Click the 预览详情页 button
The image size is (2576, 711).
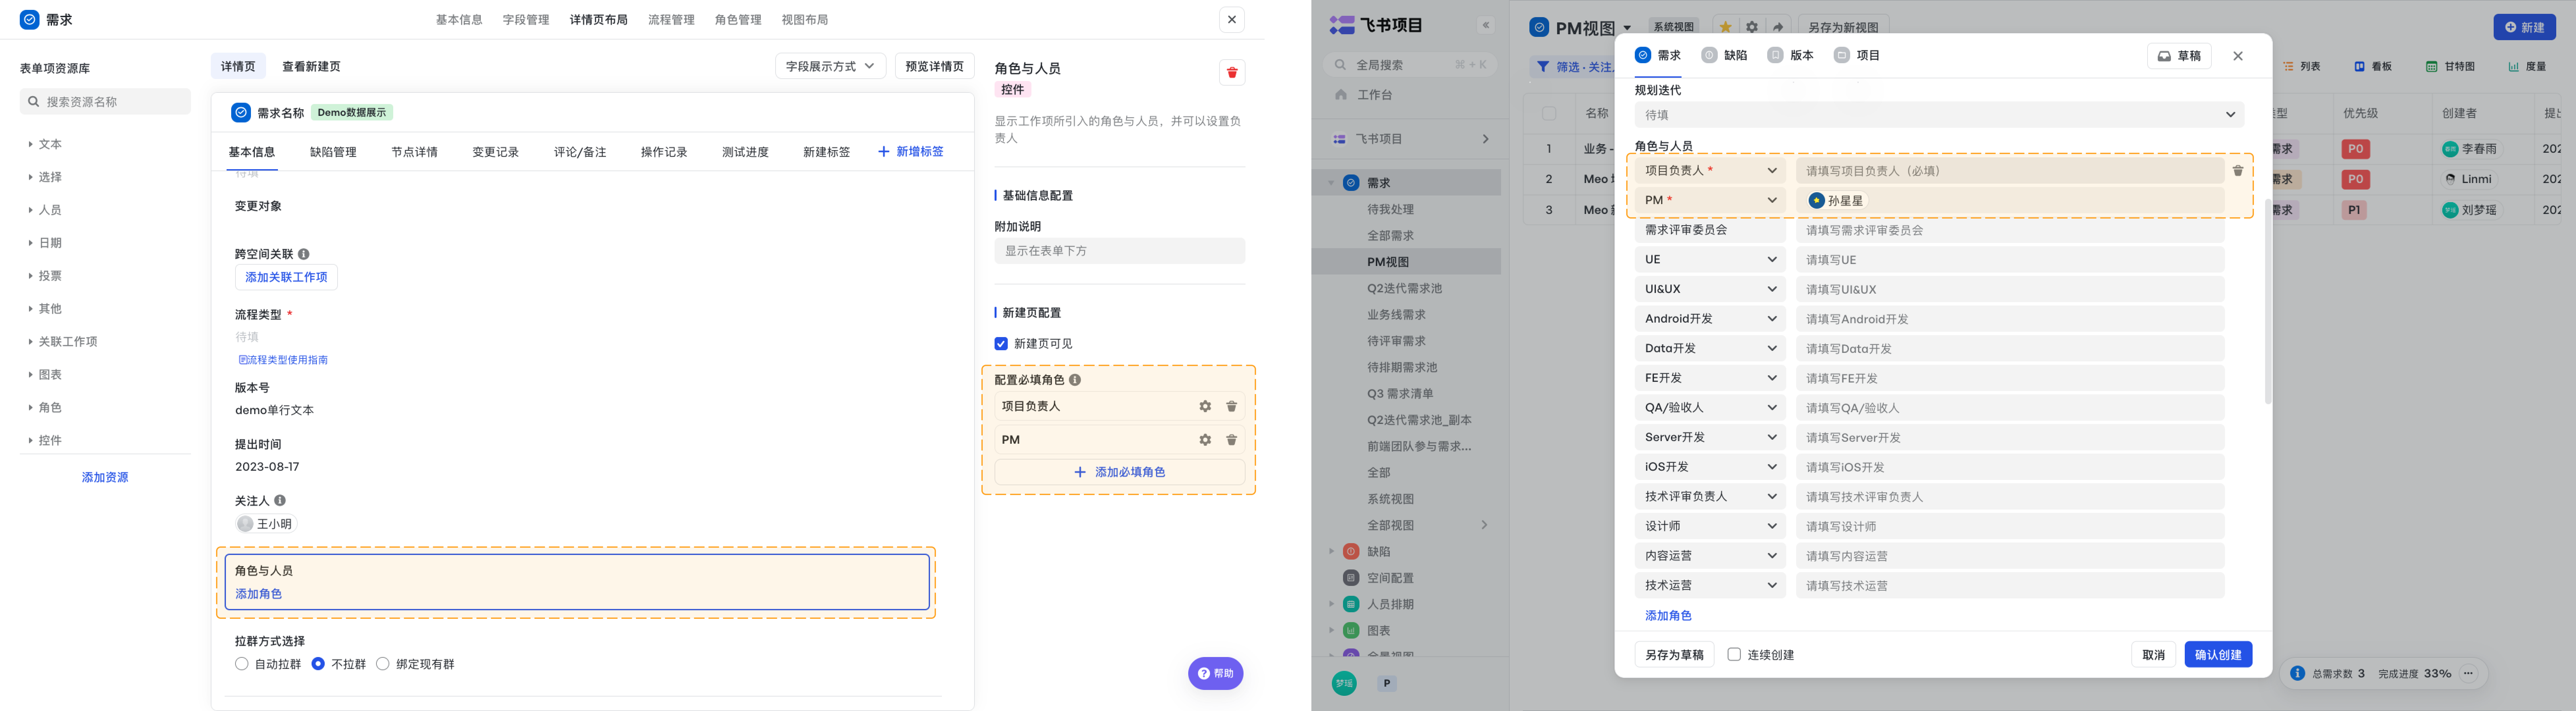pos(934,66)
